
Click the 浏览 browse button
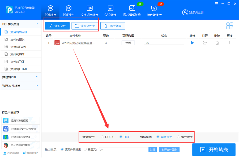[153, 150]
